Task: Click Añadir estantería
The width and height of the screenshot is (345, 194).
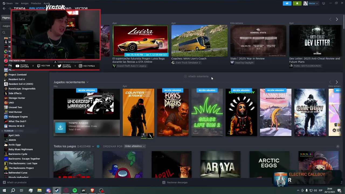Action: [x=196, y=76]
